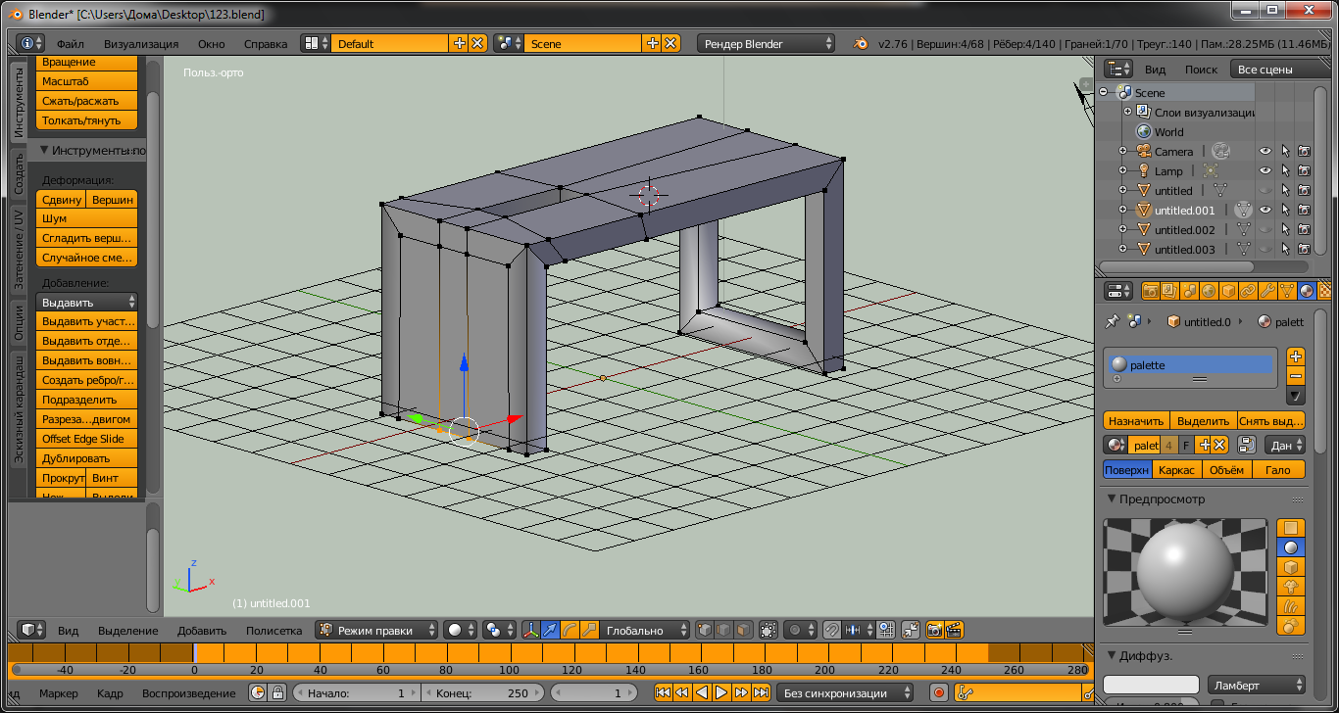The image size is (1339, 713).
Task: Click the Blender logo icon in header
Action: pyautogui.click(x=861, y=43)
